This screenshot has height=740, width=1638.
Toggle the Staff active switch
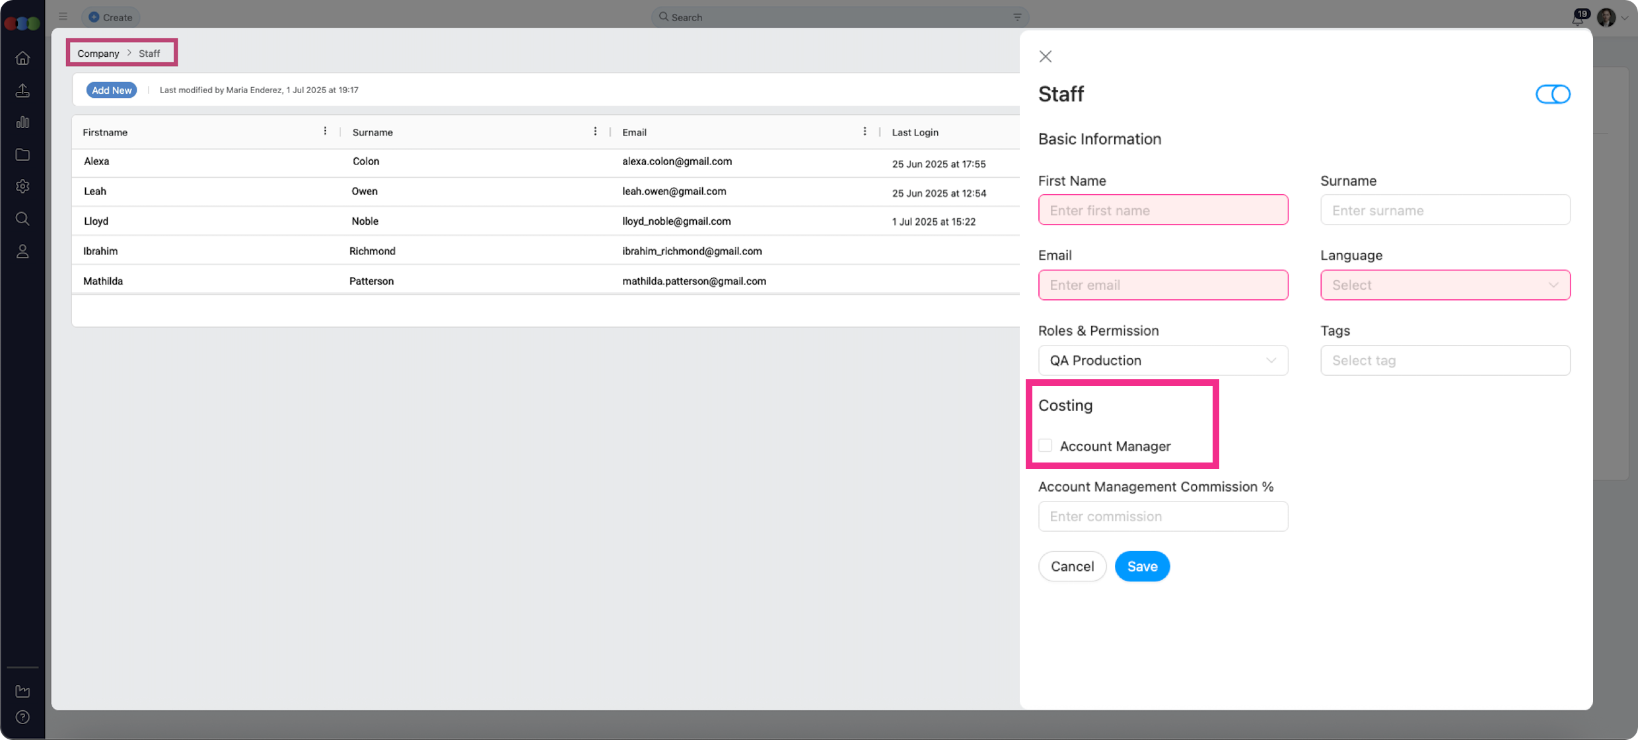(1552, 94)
